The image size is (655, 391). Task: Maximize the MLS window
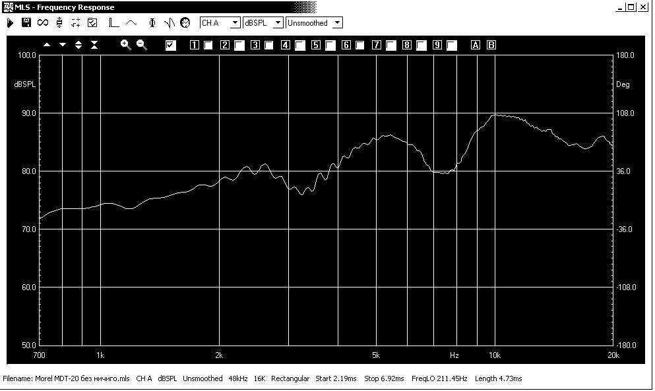(x=631, y=7)
